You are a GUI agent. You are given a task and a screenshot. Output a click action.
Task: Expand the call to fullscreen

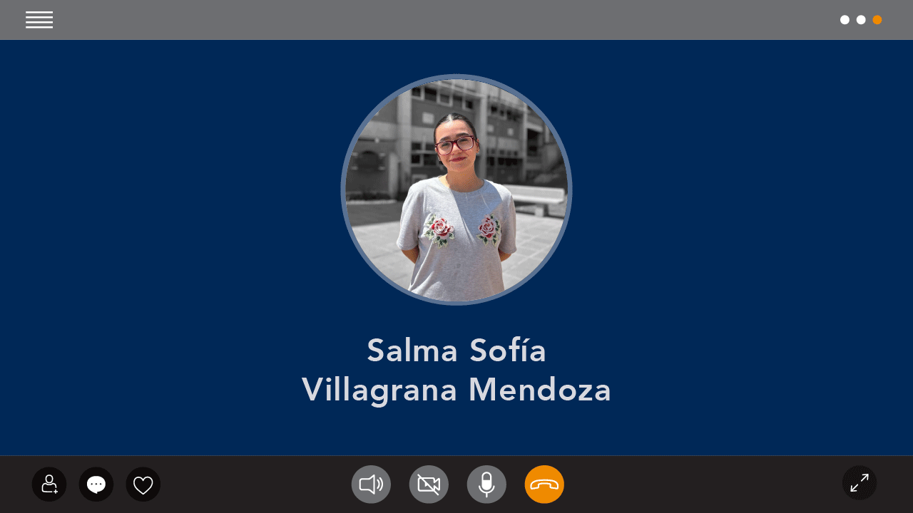pos(860,483)
